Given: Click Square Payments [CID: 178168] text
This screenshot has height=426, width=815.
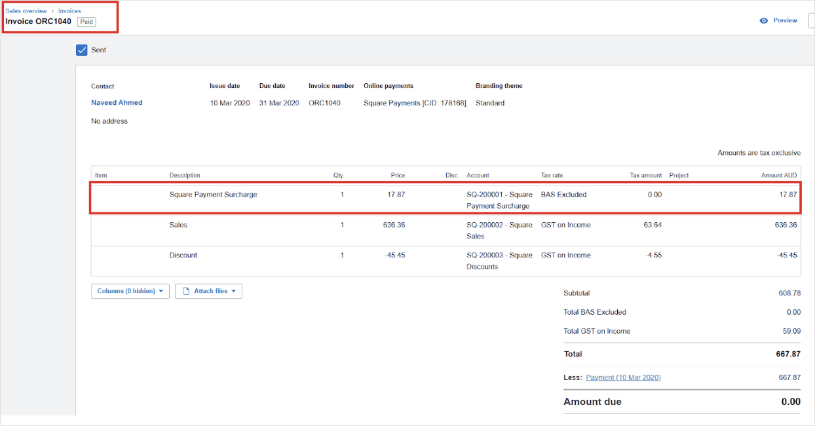Looking at the screenshot, I should [x=415, y=103].
